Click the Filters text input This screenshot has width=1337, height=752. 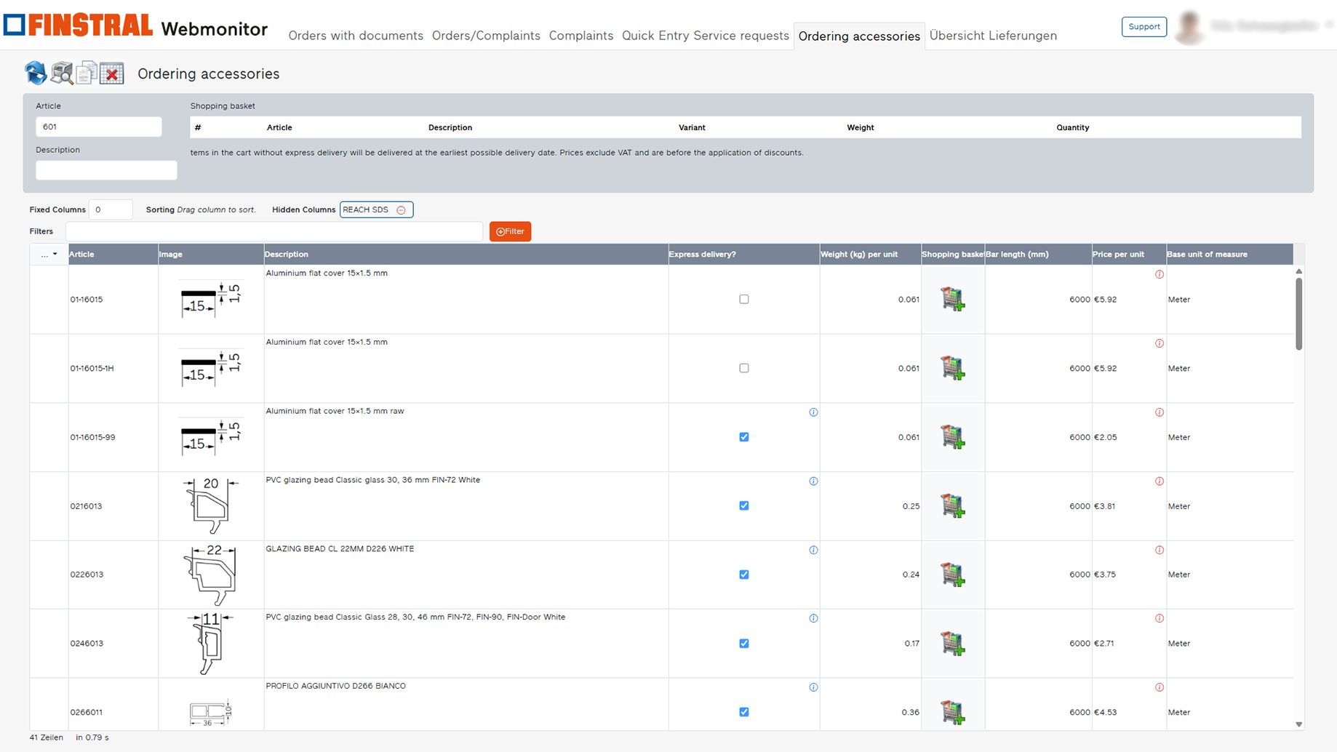tap(274, 231)
